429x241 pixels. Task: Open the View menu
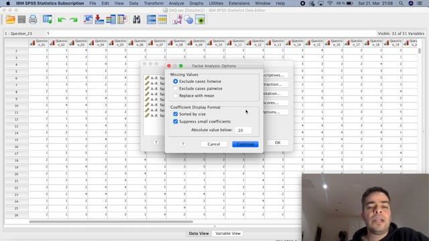click(x=119, y=3)
